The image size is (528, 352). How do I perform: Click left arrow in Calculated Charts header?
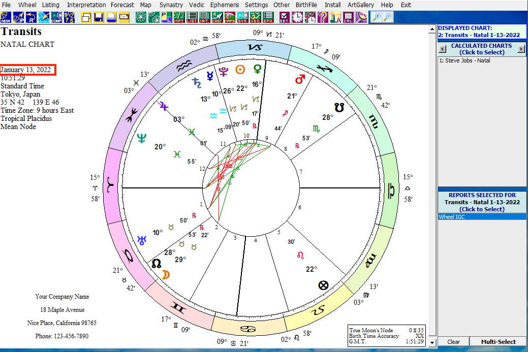click(x=443, y=49)
